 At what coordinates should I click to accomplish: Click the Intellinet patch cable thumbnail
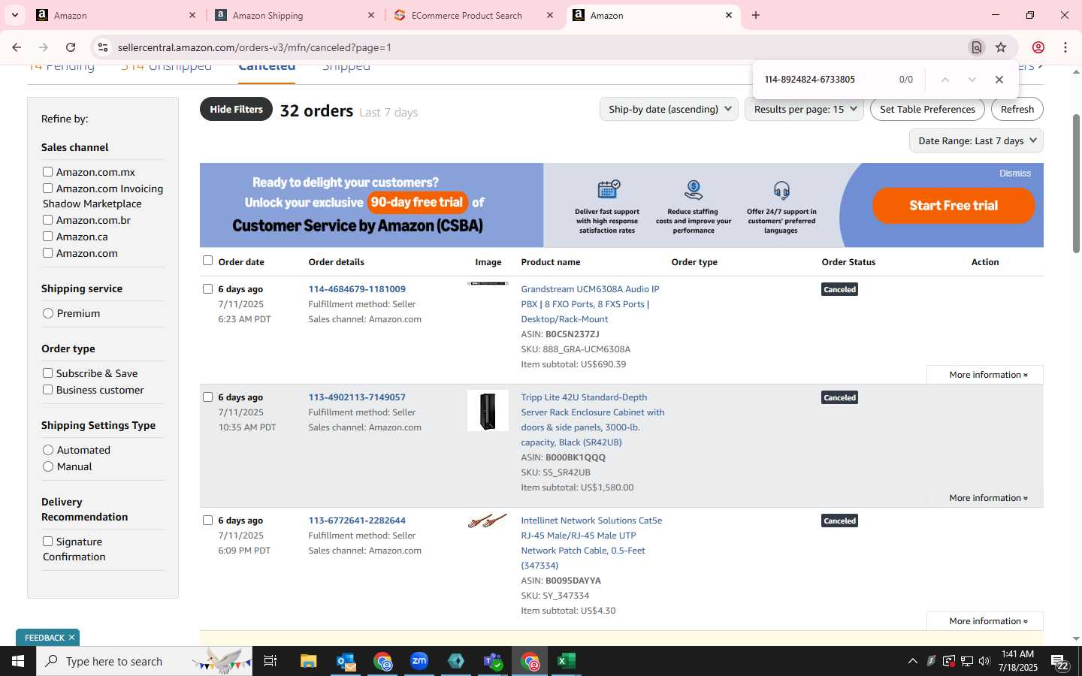[x=488, y=521]
